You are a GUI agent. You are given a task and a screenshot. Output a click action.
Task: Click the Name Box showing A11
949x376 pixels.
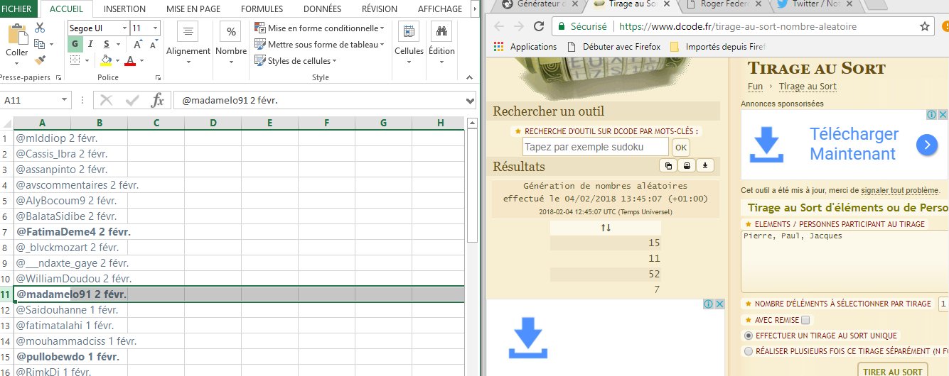[36, 100]
